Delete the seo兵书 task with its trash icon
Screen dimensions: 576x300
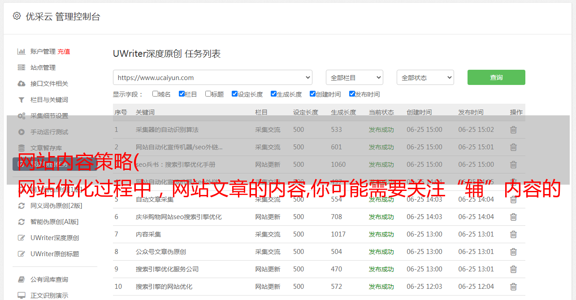point(514,165)
